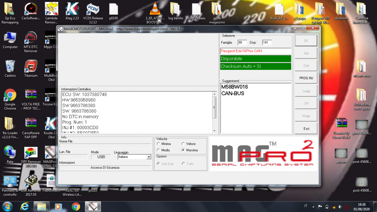Click the Leggi button
The height and width of the screenshot is (212, 377).
[x=306, y=91]
